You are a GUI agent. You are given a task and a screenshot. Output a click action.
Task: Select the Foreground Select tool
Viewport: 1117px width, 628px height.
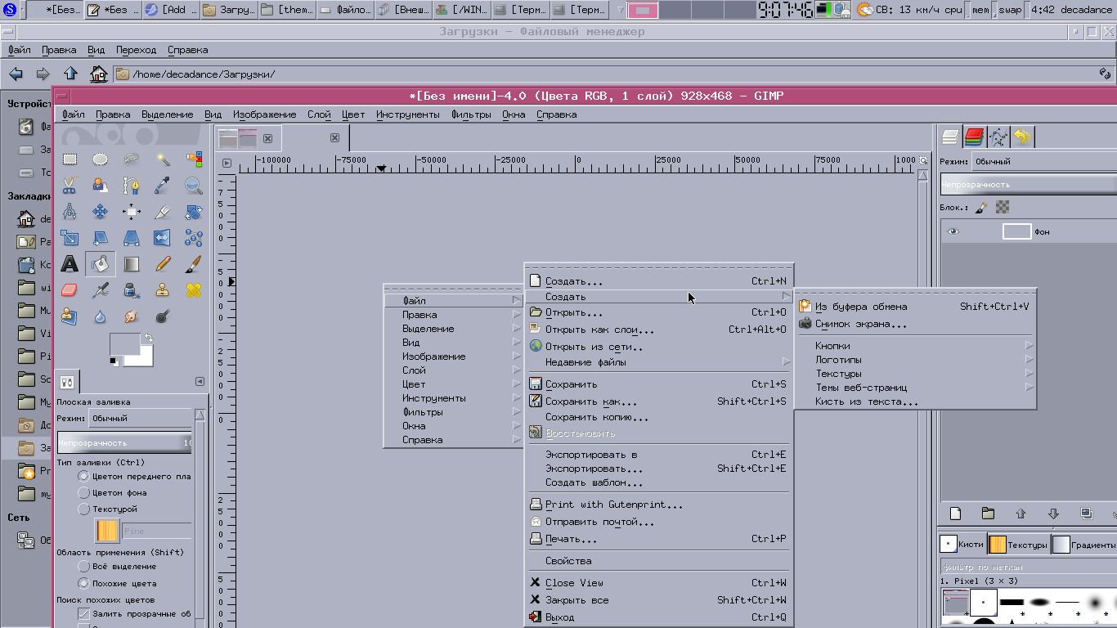101,186
